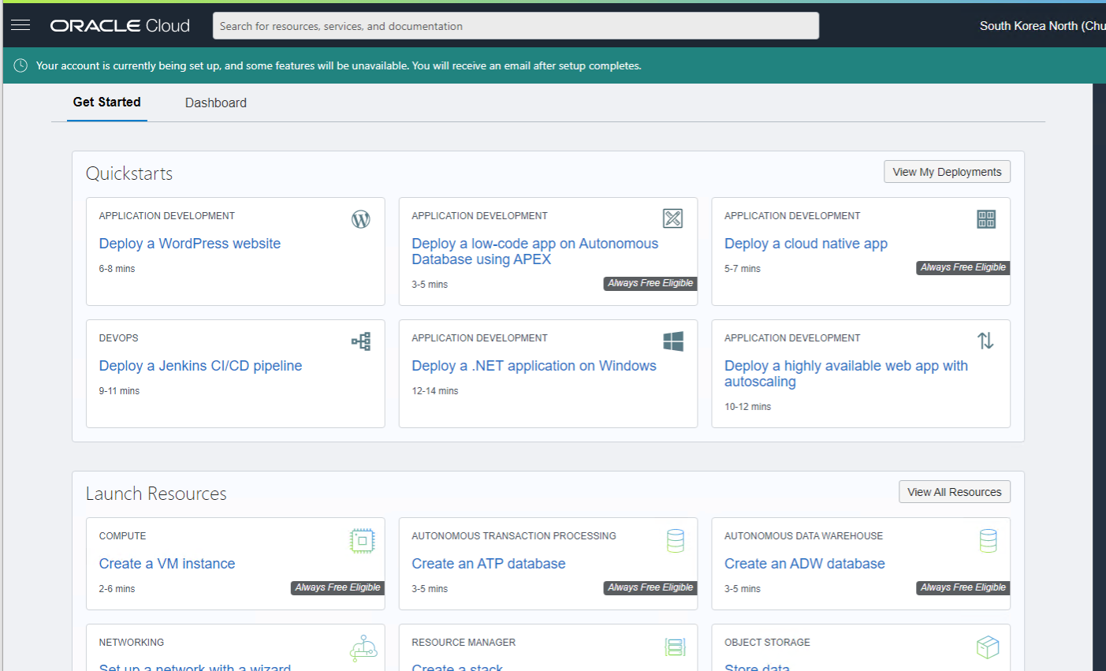Click the Launch Resources heading

[156, 494]
